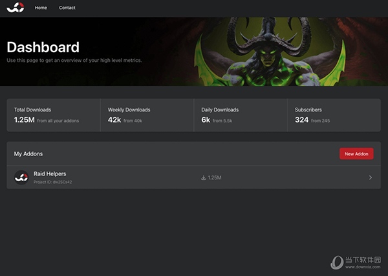Click the New Addon button
Image resolution: width=388 pixels, height=276 pixels.
coord(356,153)
